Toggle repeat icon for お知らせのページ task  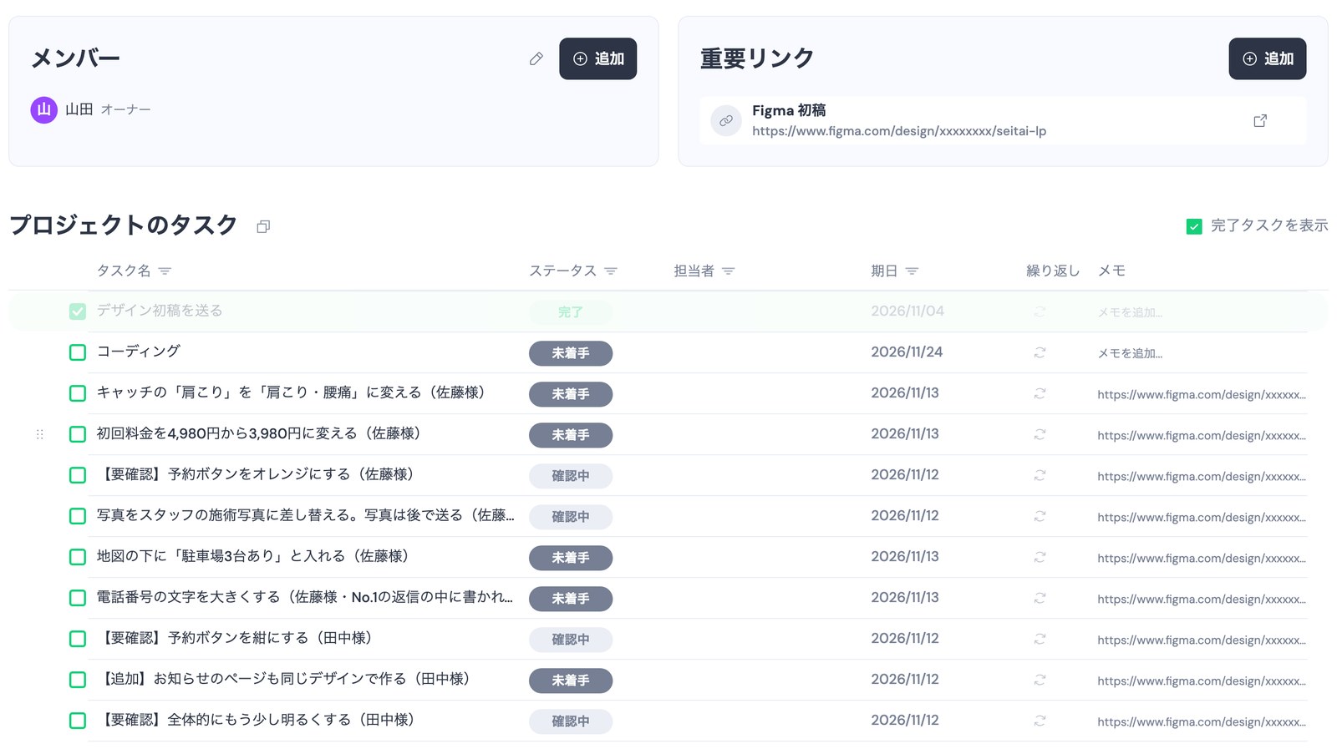[x=1040, y=680]
